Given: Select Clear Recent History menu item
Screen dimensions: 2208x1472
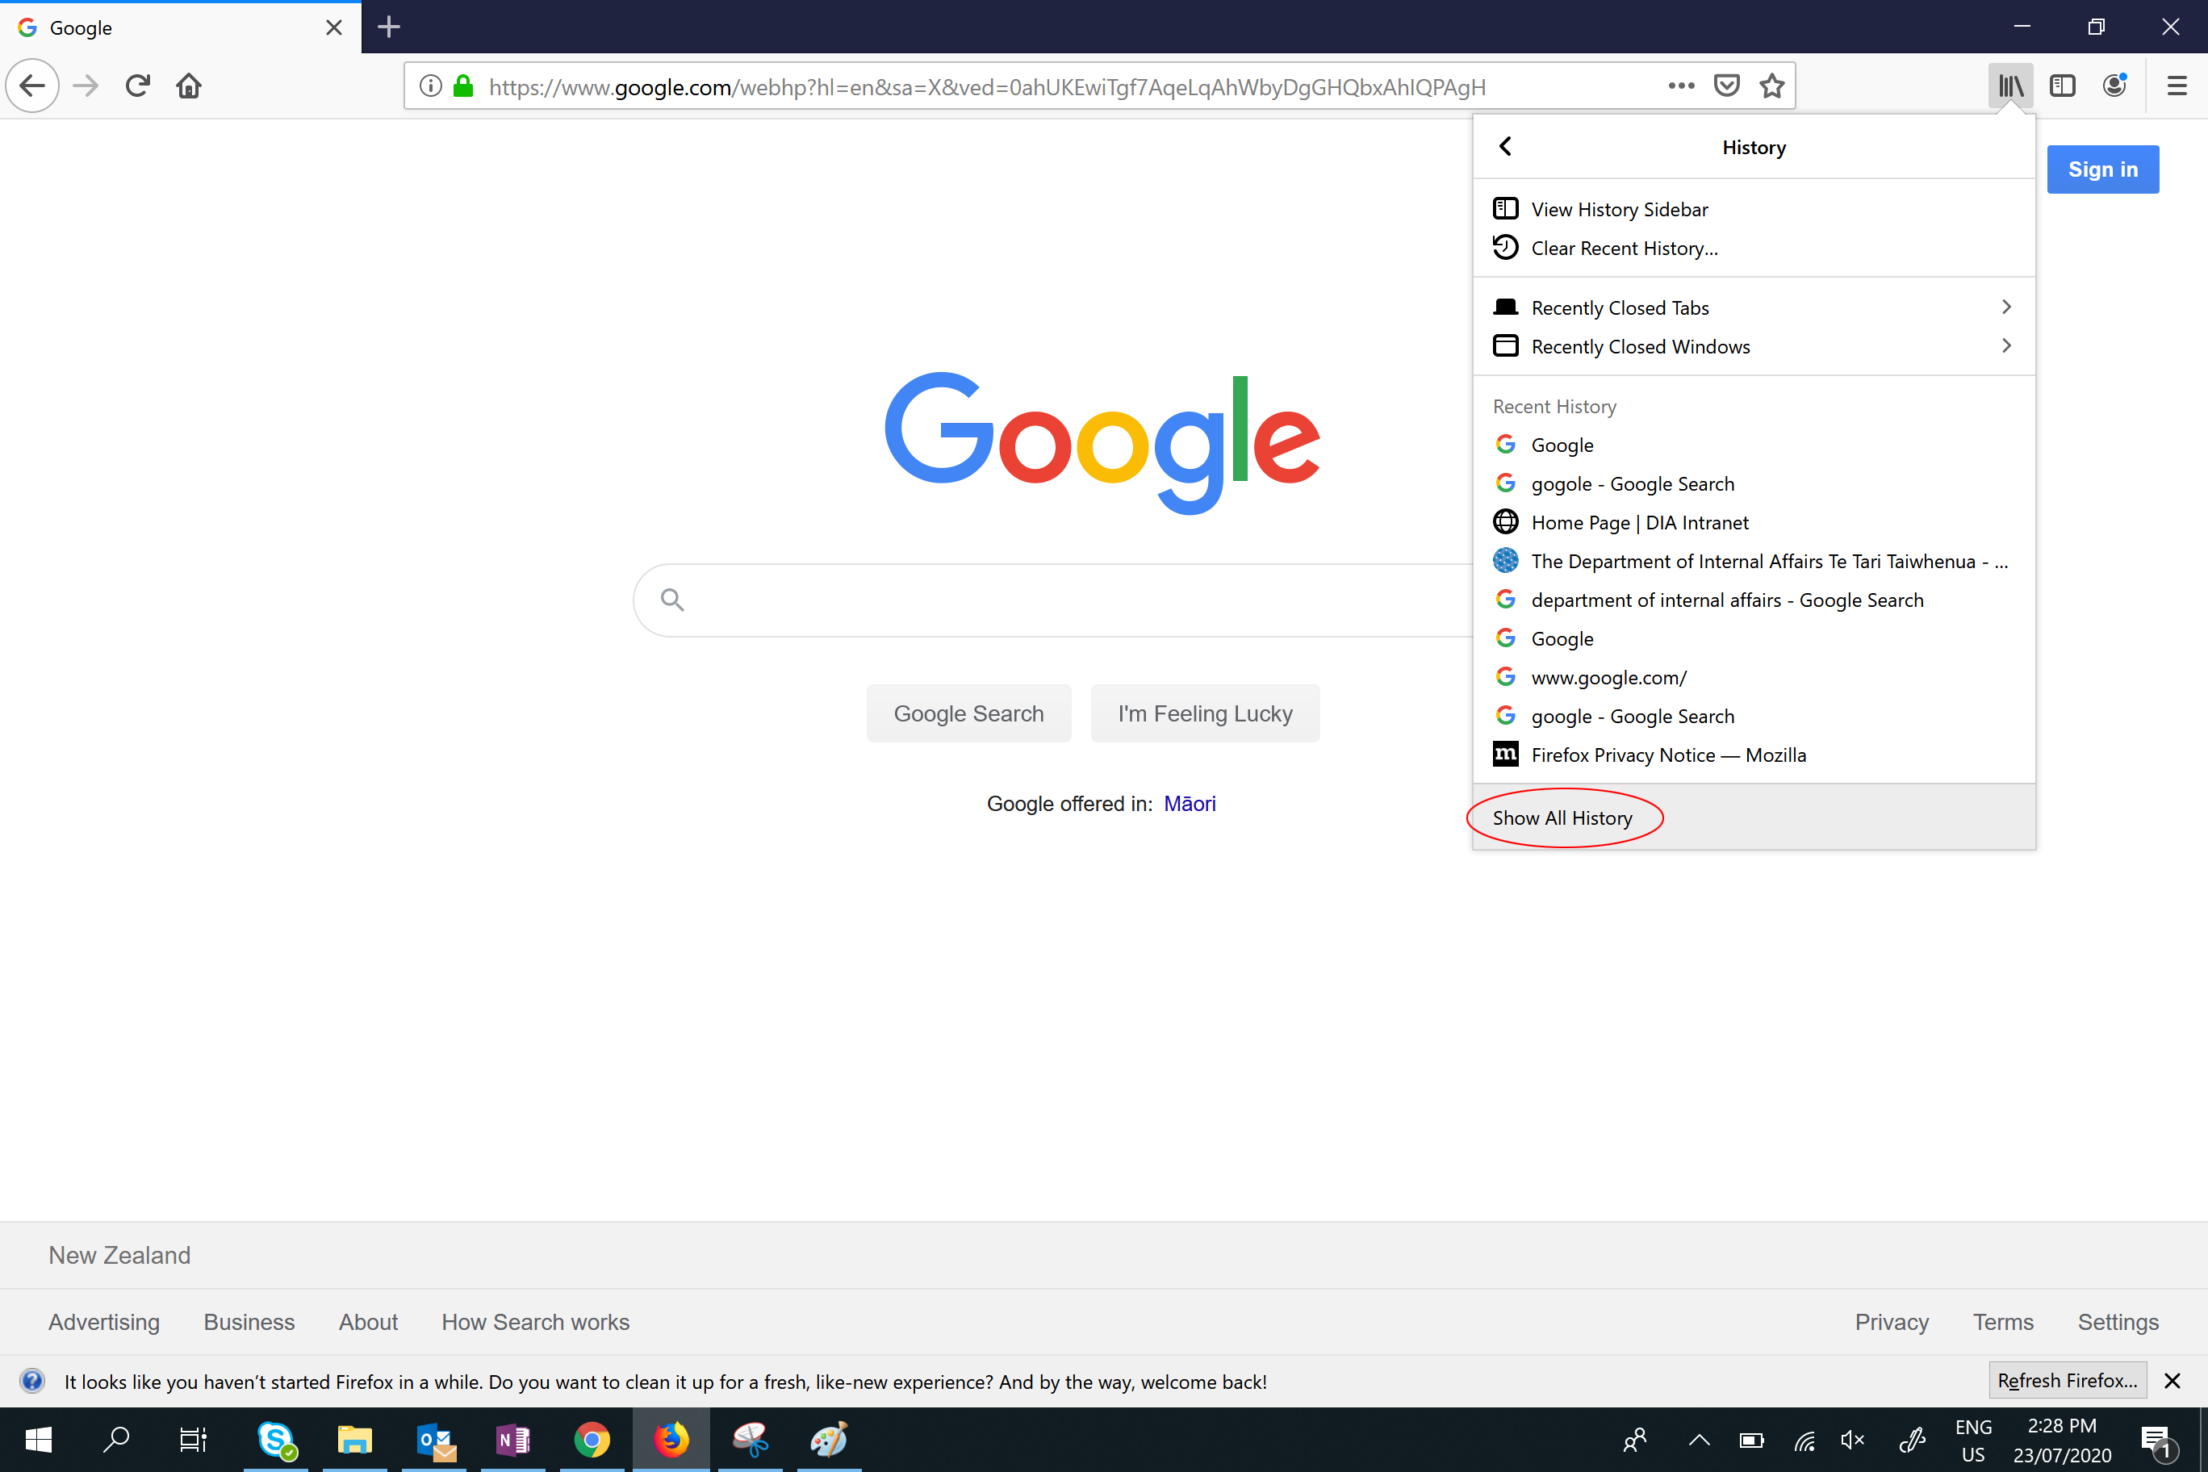Looking at the screenshot, I should click(1623, 248).
